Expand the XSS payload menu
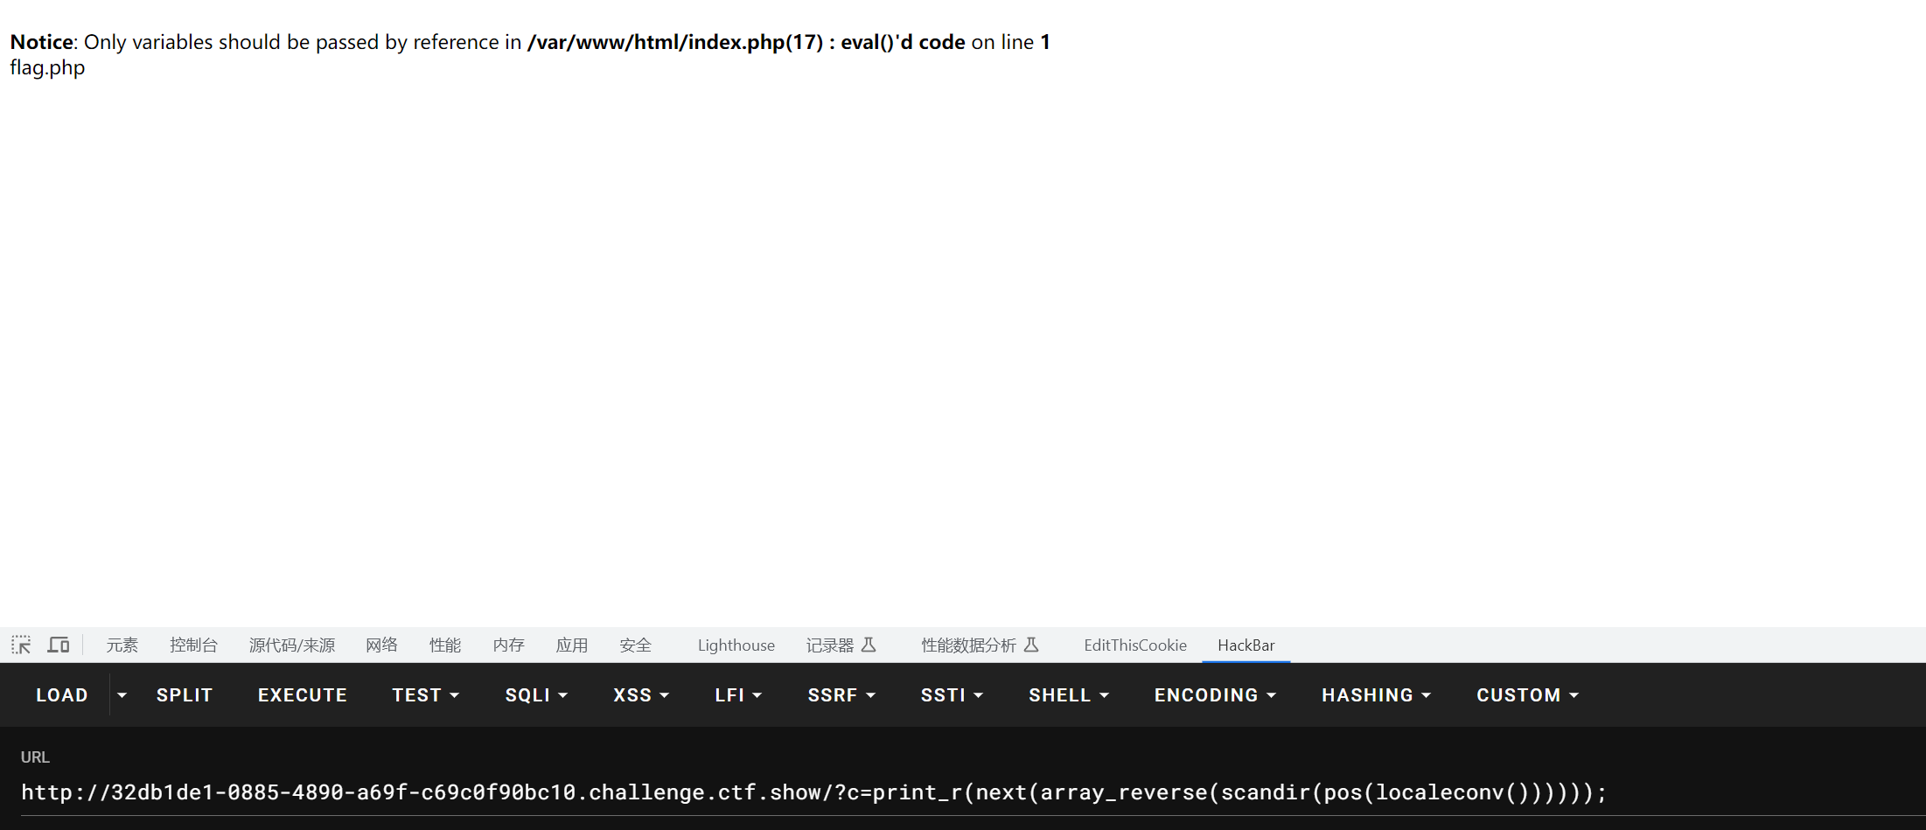This screenshot has width=1926, height=830. (641, 695)
